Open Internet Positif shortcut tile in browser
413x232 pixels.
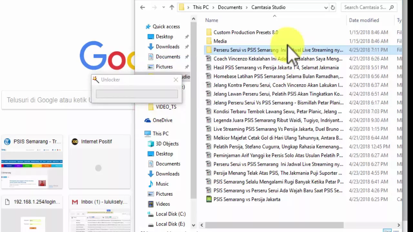point(99,162)
